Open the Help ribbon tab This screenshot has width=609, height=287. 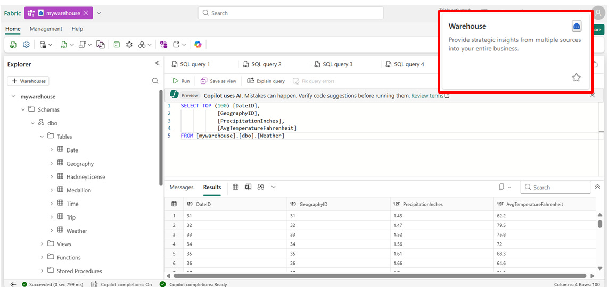tap(77, 29)
